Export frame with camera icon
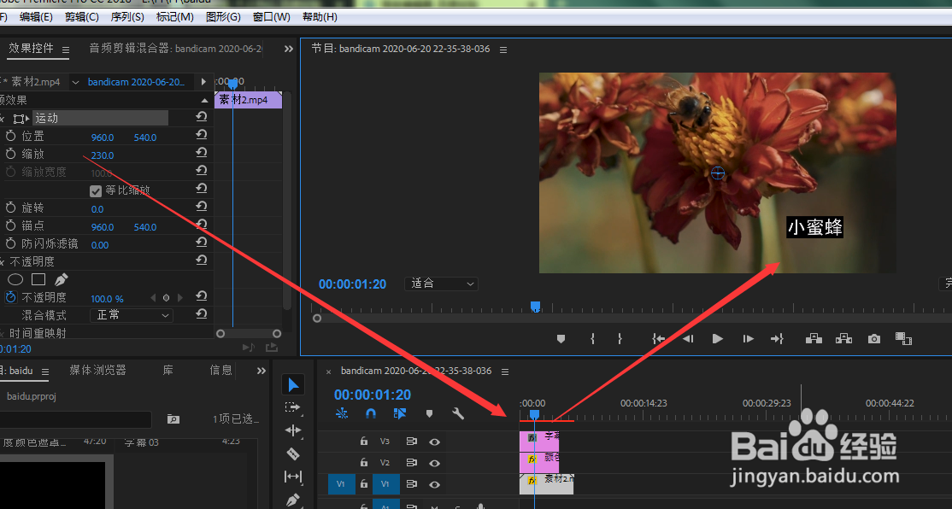 873,339
